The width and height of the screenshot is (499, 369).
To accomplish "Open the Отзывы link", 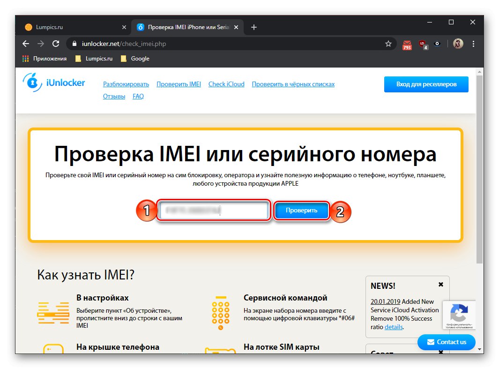I will coord(114,96).
